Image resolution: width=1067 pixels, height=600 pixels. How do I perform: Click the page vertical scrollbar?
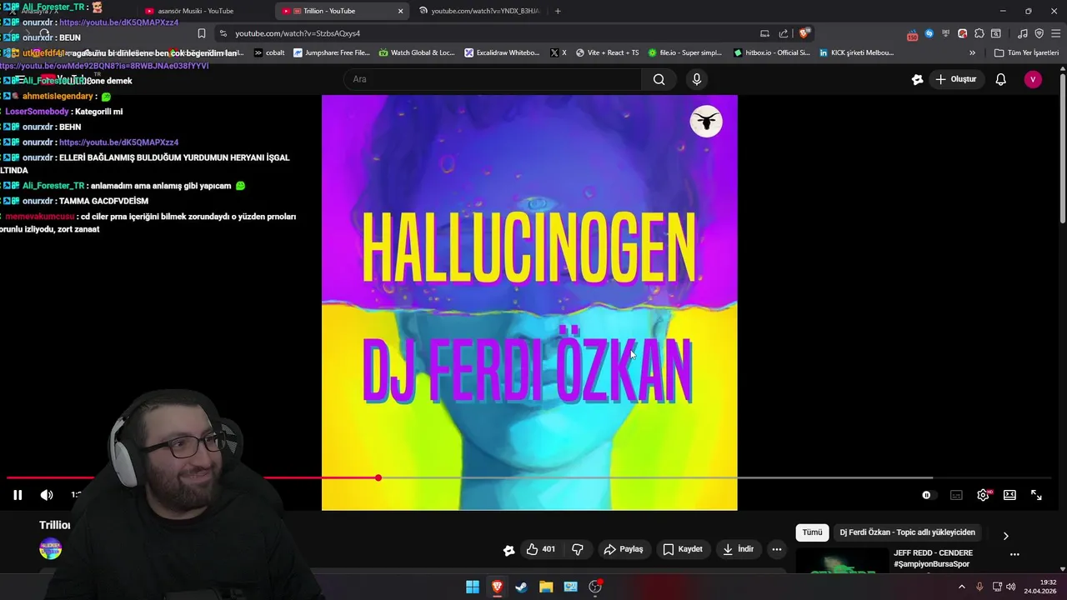point(1062,148)
